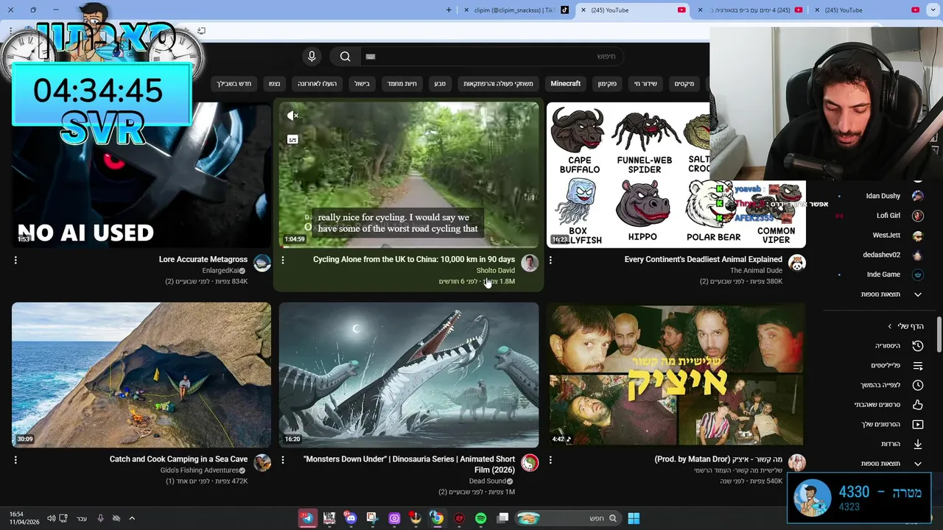The width and height of the screenshot is (943, 530).
Task: Open the Inde Game subscription avatar
Action: (917, 275)
